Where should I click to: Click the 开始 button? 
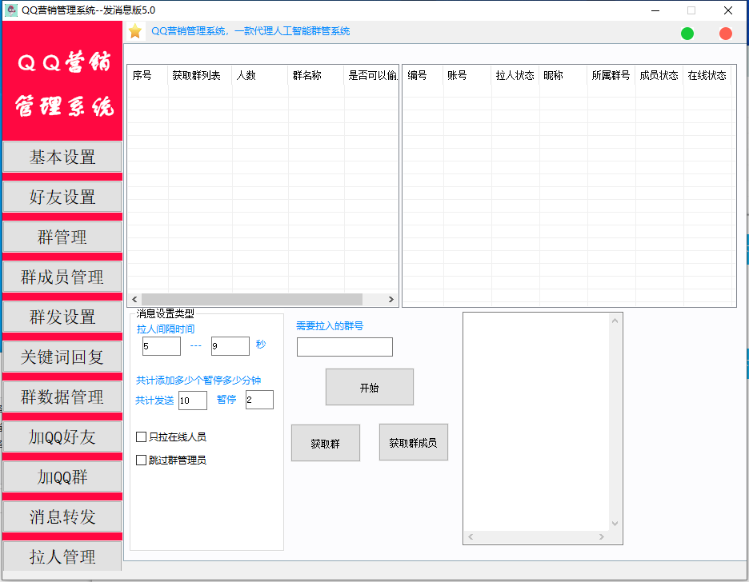click(x=369, y=388)
